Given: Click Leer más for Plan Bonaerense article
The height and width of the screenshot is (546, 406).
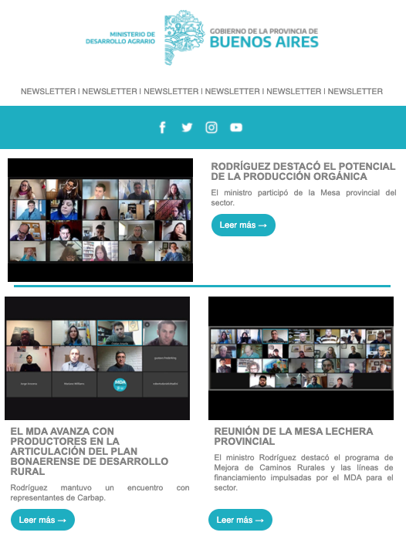Looking at the screenshot, I should tap(42, 520).
